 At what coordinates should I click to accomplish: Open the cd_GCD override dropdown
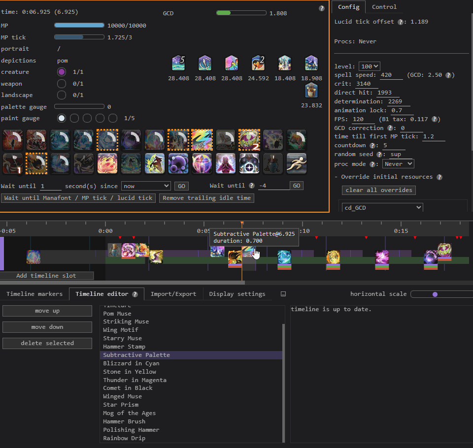[382, 208]
